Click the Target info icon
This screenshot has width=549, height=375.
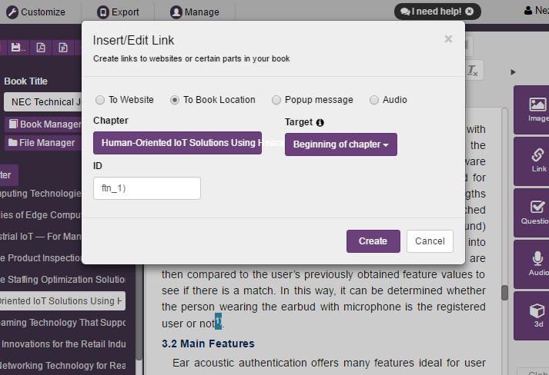point(320,122)
